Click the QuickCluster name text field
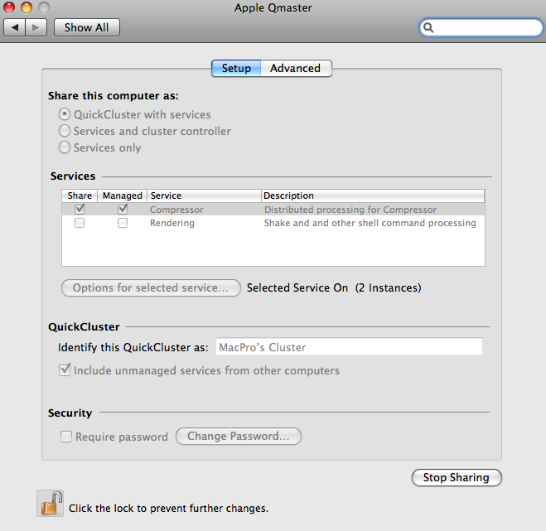Image resolution: width=546 pixels, height=531 pixels. [x=349, y=347]
